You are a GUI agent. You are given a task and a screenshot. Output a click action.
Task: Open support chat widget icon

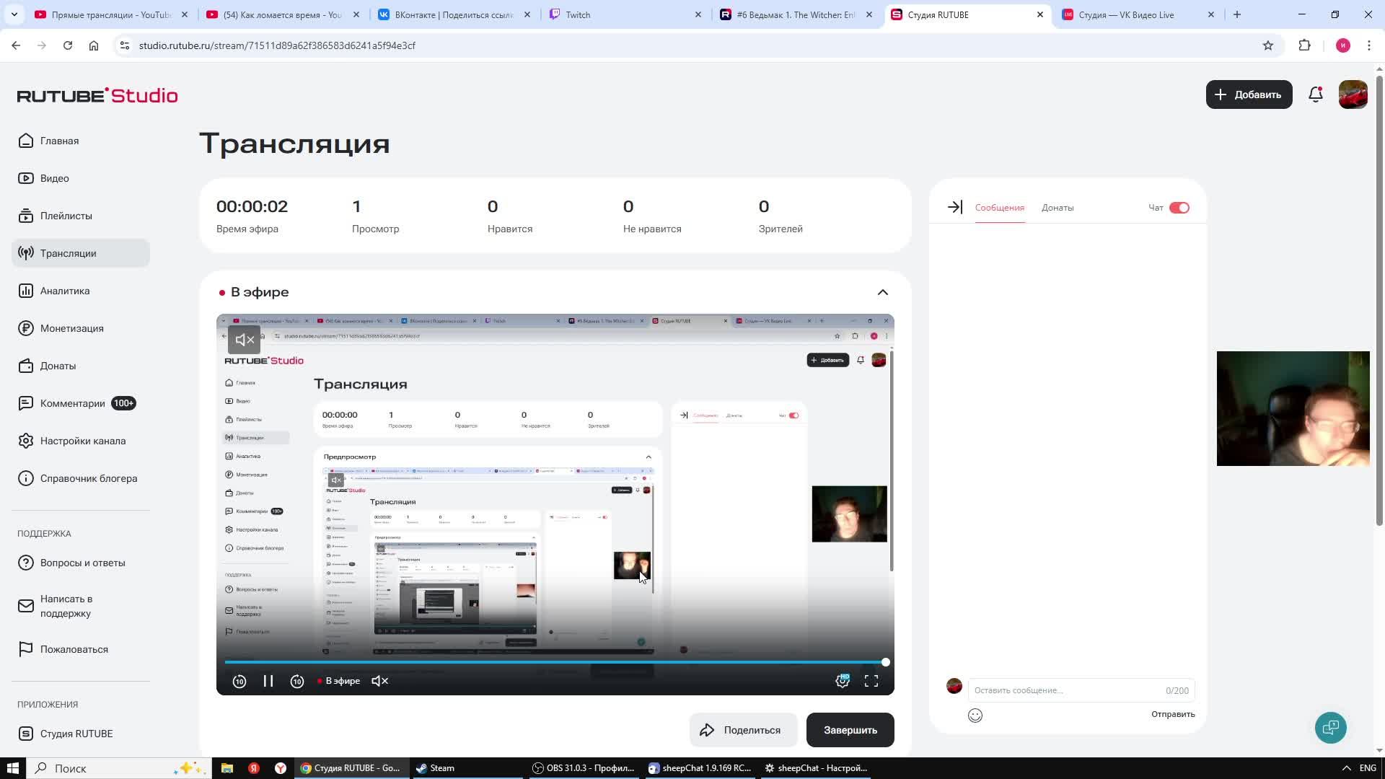(x=1330, y=727)
